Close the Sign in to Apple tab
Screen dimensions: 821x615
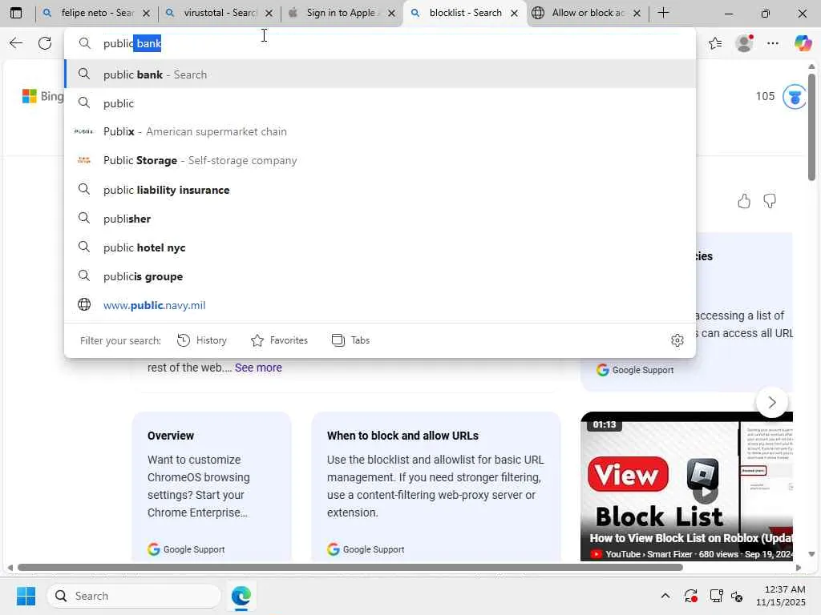pos(391,13)
